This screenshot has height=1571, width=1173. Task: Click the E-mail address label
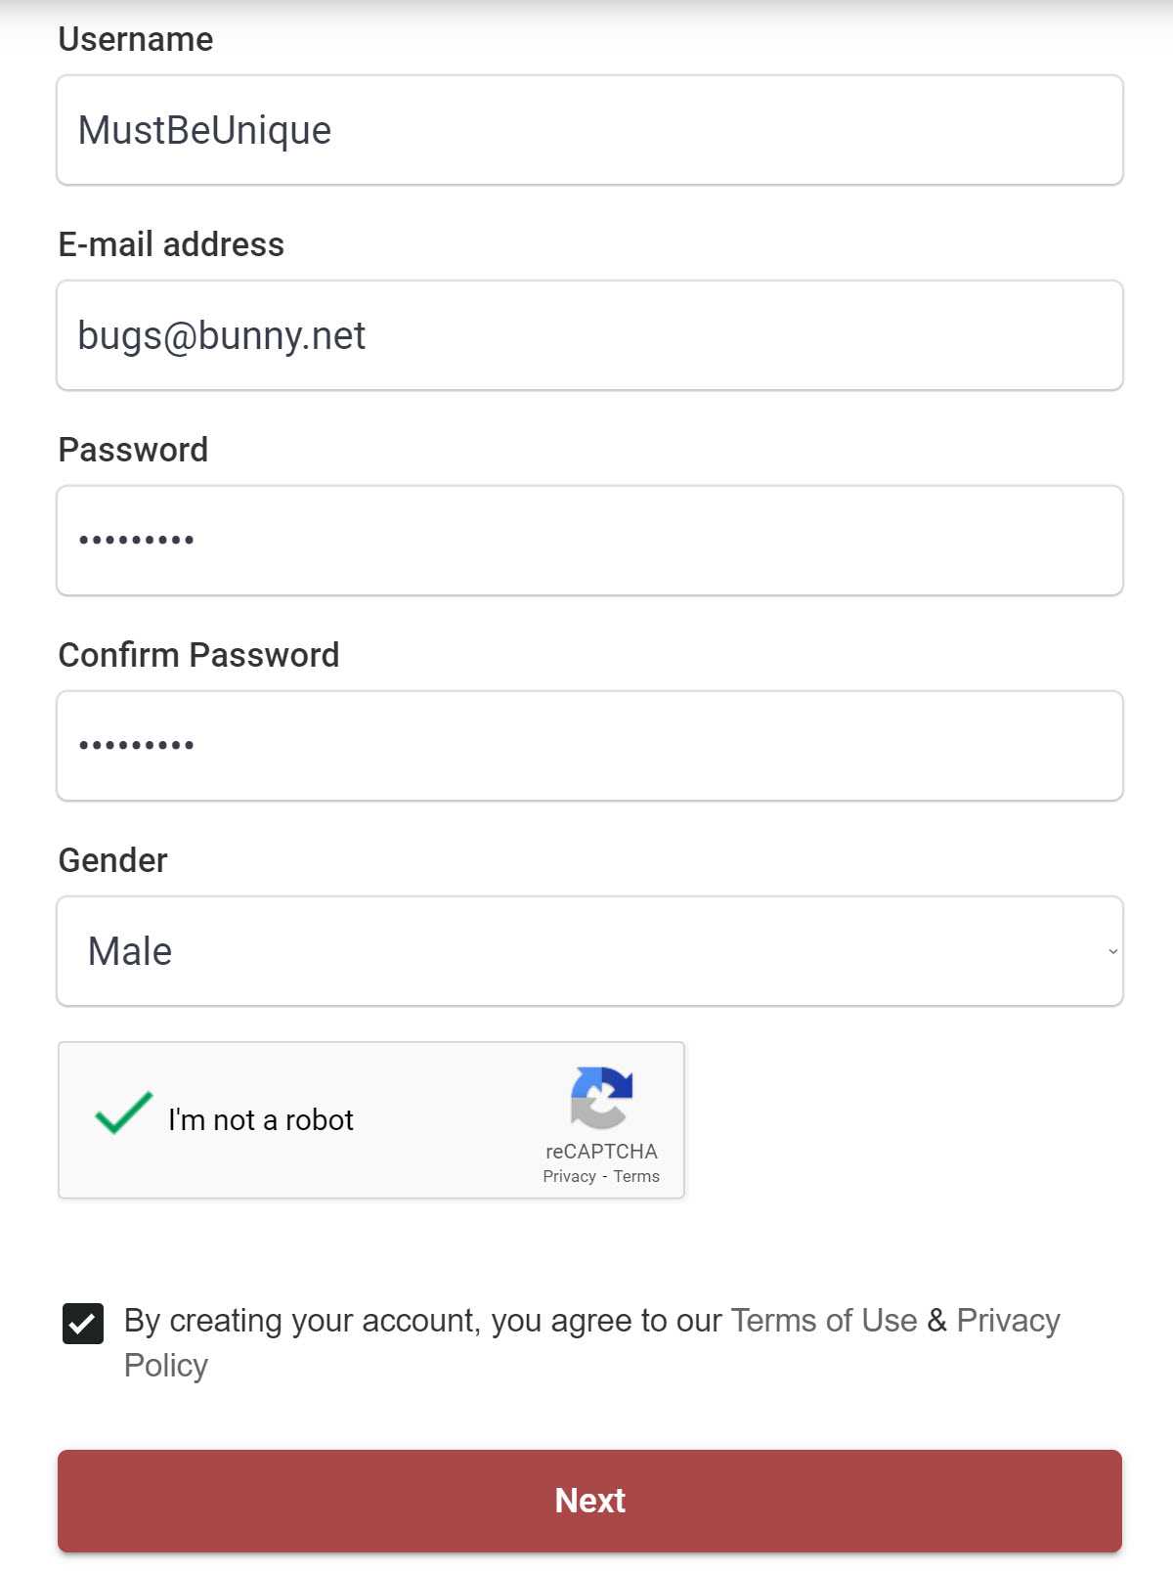coord(171,244)
